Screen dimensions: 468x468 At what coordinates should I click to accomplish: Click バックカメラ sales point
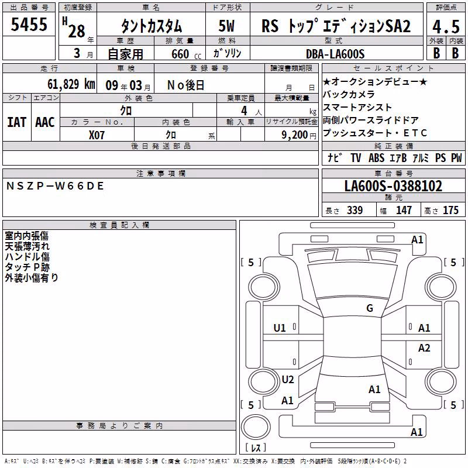coord(349,94)
